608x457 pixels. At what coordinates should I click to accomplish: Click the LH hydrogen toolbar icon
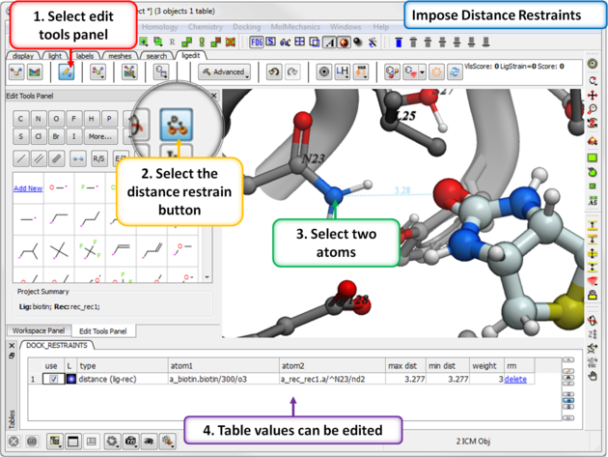[x=345, y=72]
